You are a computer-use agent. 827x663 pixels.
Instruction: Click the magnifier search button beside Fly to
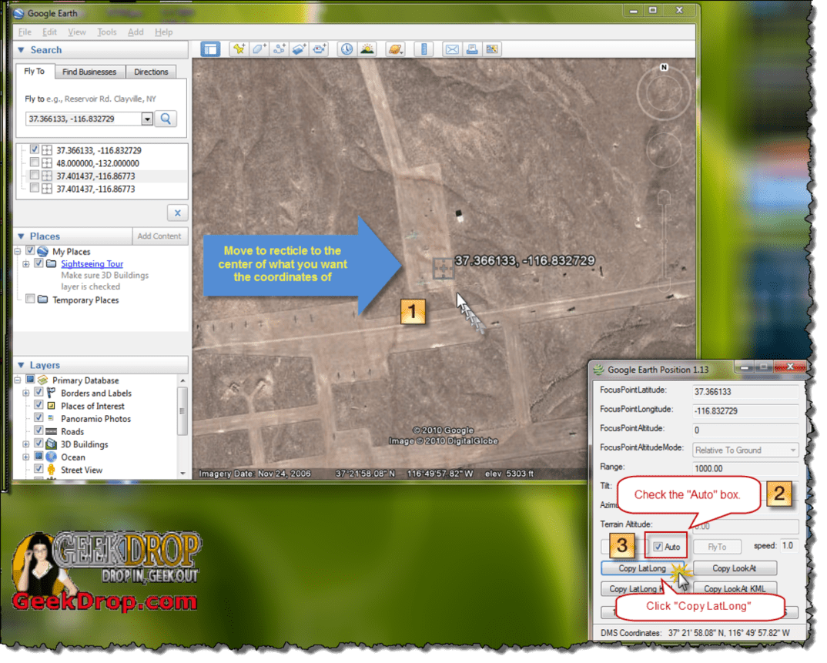(166, 119)
